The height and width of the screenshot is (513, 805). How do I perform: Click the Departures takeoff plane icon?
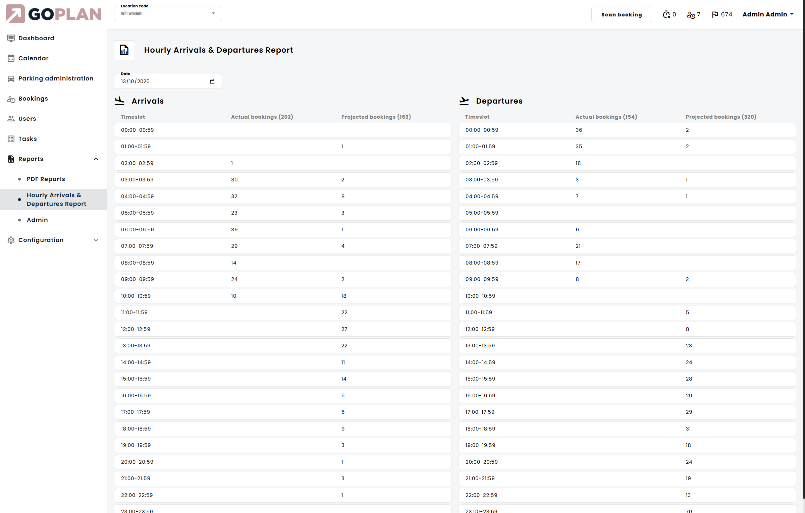tap(464, 101)
